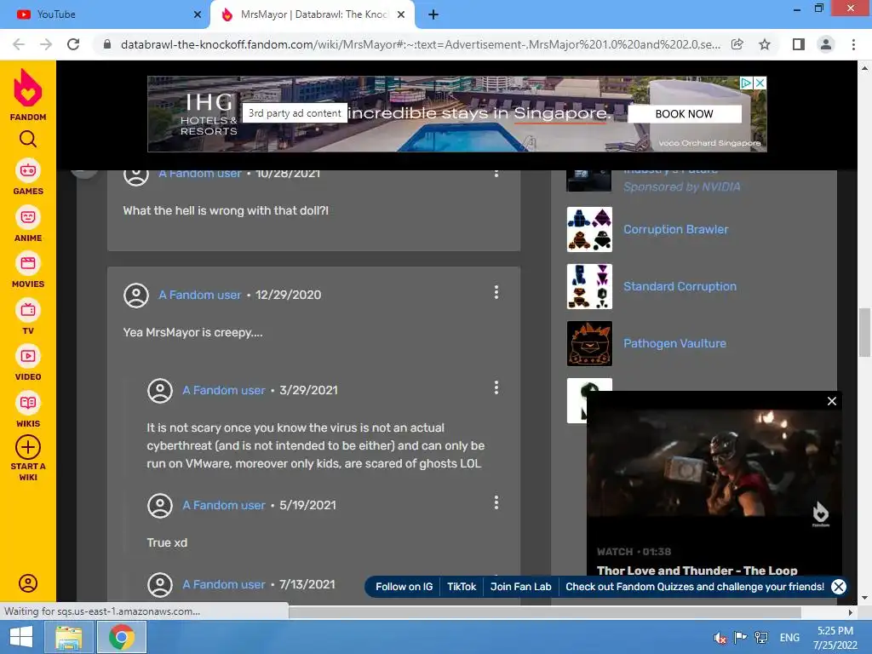Play the Thor Love and Thunder video
Viewport: 872px width, 654px height.
click(714, 464)
